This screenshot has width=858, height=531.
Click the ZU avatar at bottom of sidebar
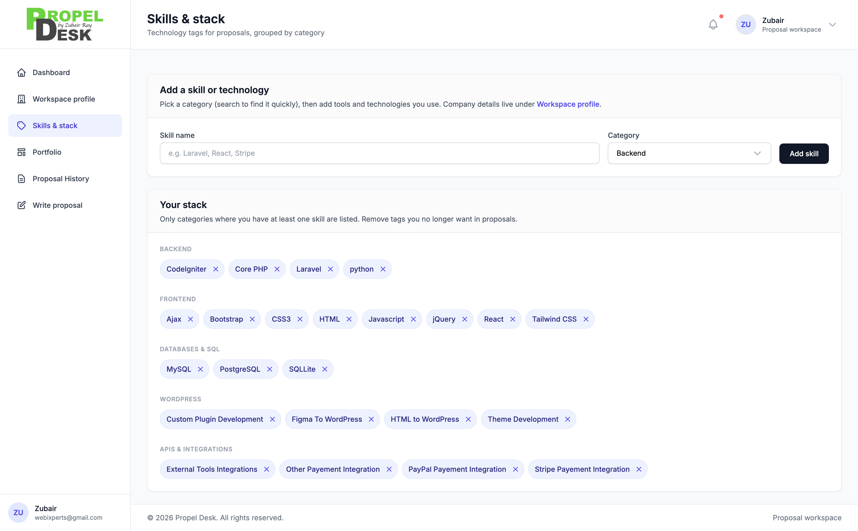pos(18,512)
